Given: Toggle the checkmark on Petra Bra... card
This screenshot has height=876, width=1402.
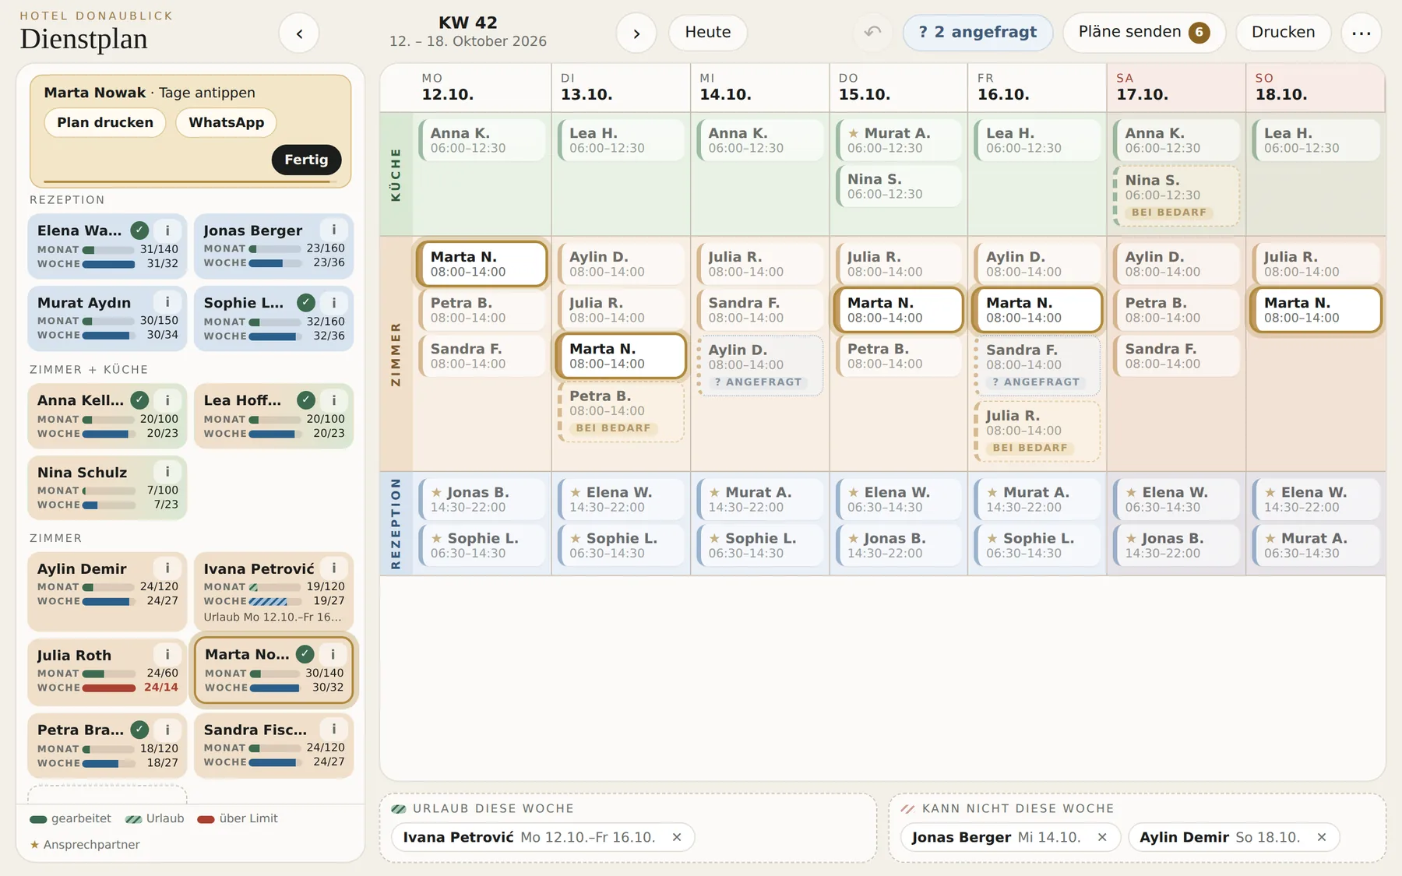Looking at the screenshot, I should click(x=139, y=730).
